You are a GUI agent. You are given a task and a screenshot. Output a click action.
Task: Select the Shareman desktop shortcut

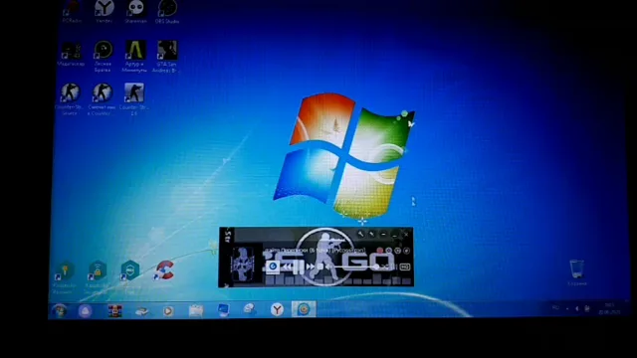pyautogui.click(x=135, y=11)
